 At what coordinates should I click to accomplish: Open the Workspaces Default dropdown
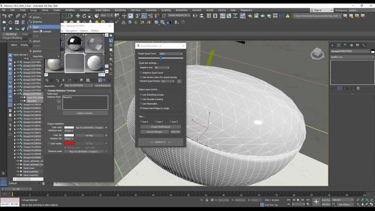(361, 11)
